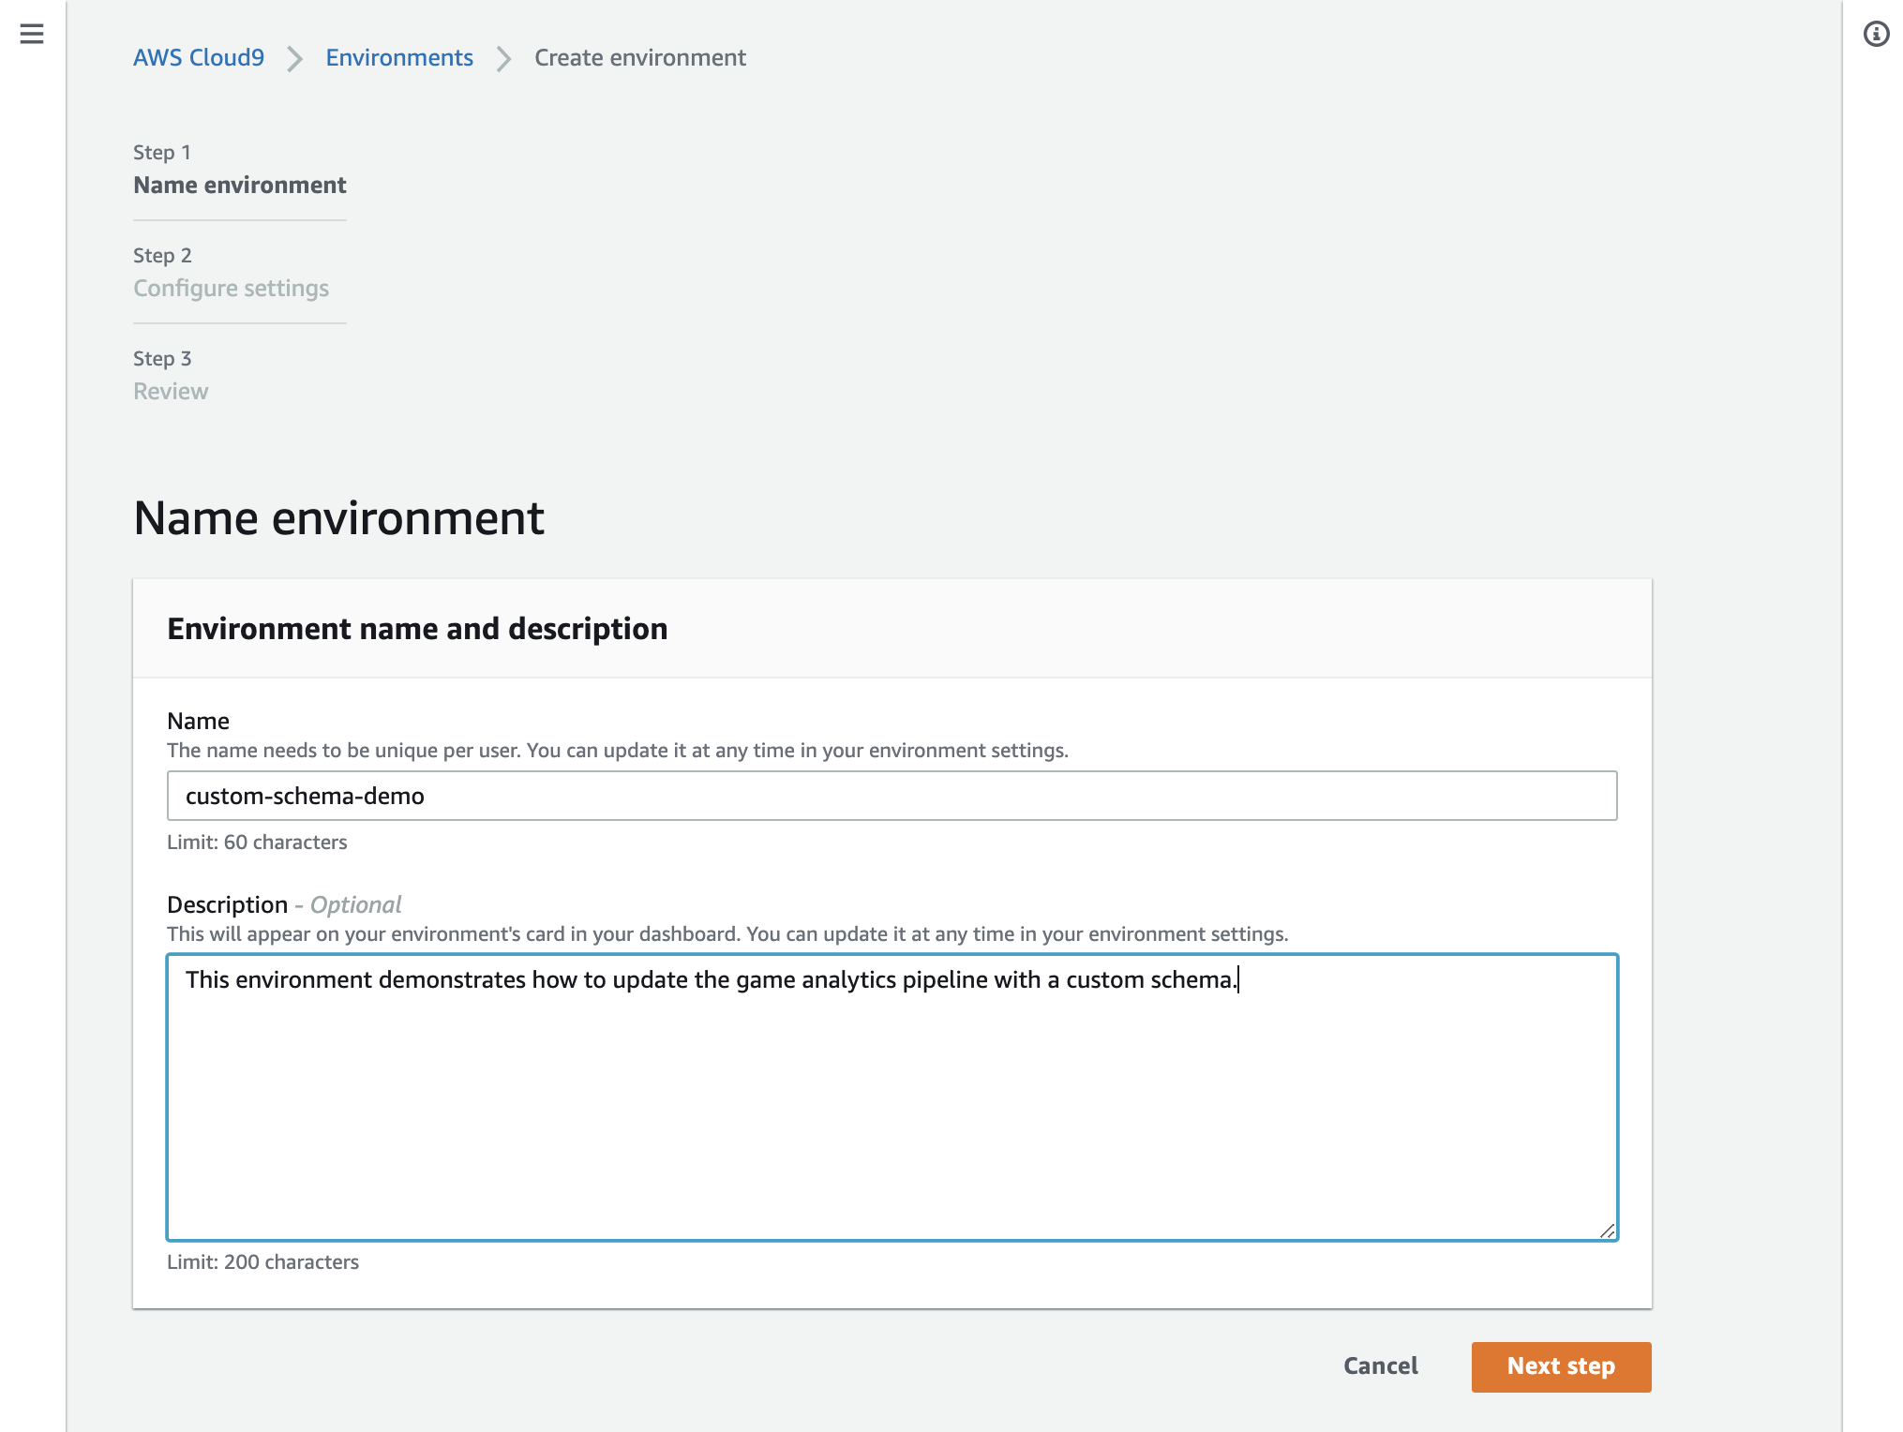Click Environment name and description header

point(417,629)
